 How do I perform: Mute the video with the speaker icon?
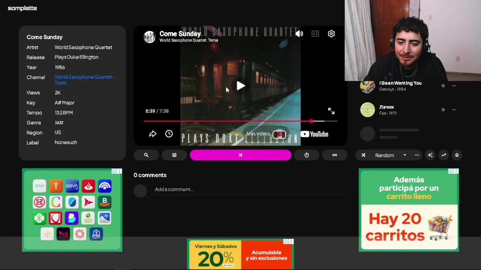pyautogui.click(x=299, y=34)
